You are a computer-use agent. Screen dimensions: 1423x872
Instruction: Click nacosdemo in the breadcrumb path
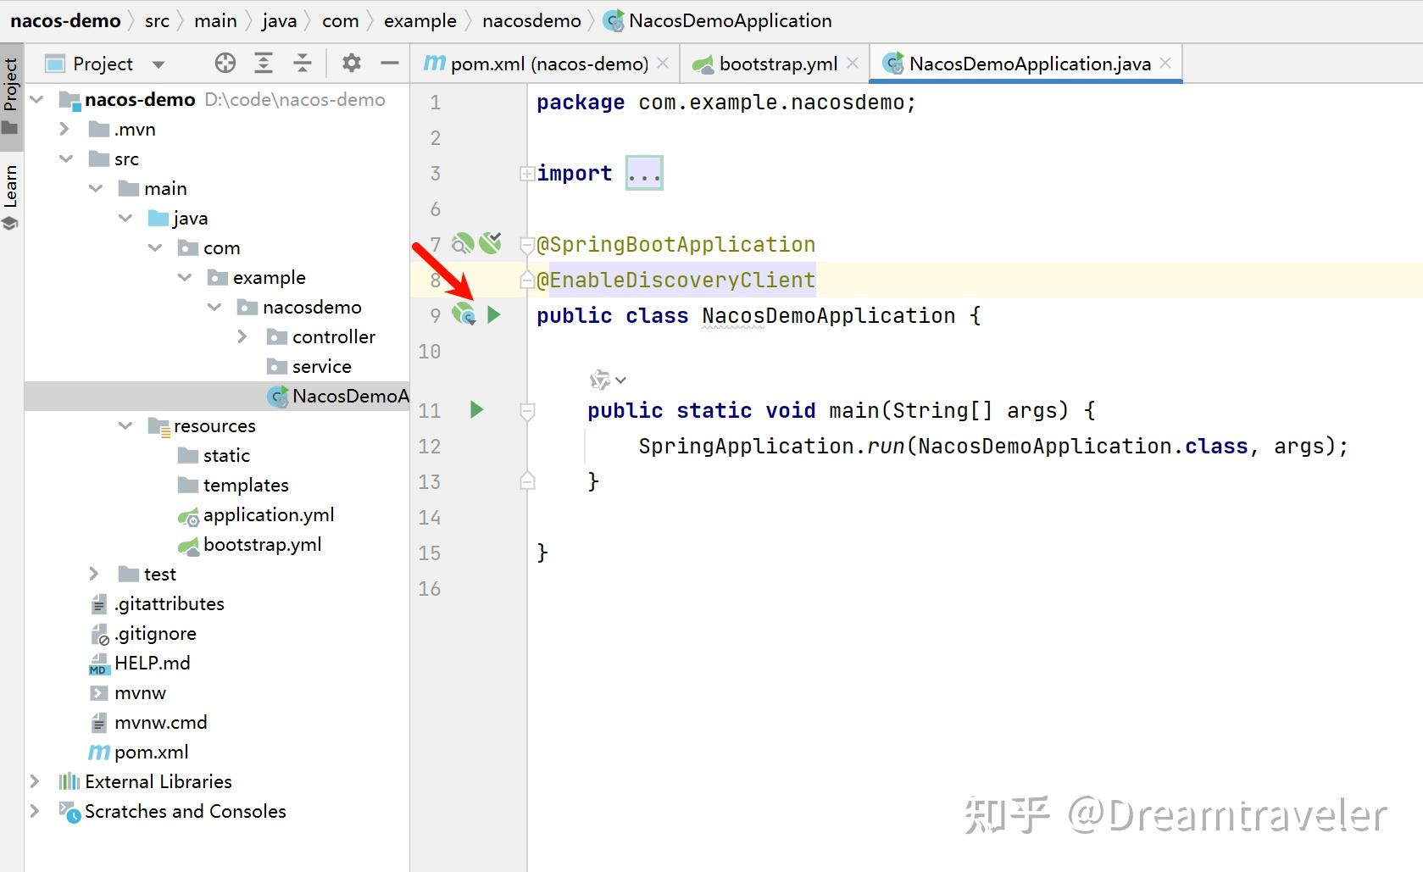[531, 20]
